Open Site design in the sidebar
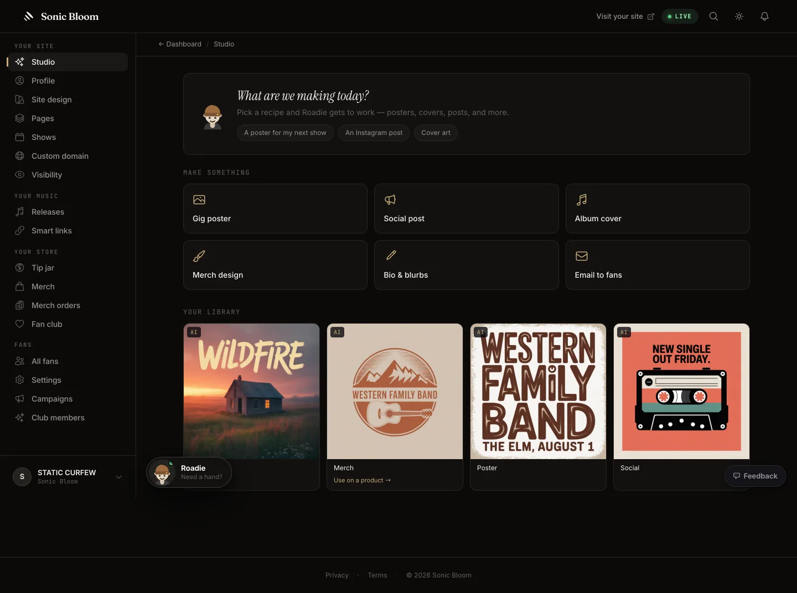 (x=68, y=100)
